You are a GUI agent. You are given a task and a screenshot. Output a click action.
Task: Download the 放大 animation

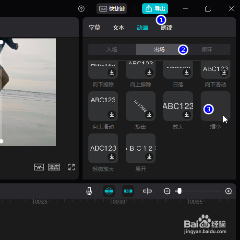187,114
